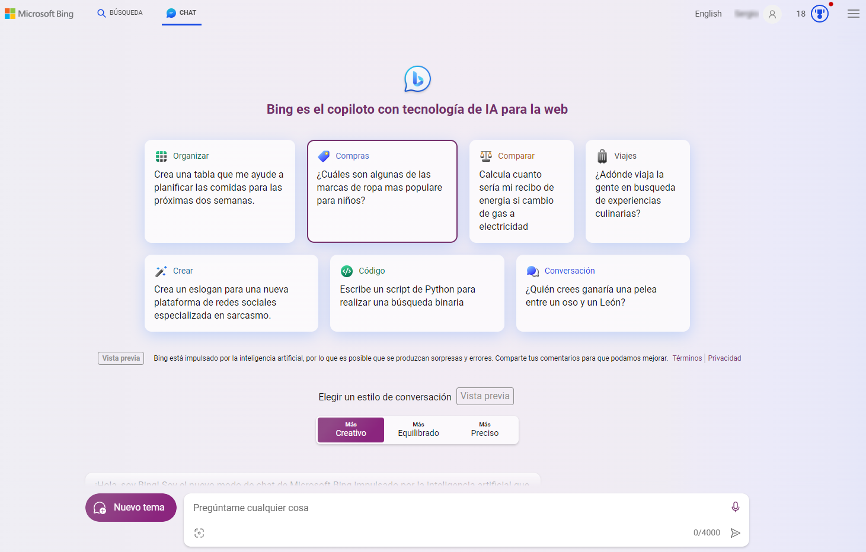This screenshot has width=866, height=552.
Task: Focus the Pregúntame cualquier cosa input
Action: tap(456, 508)
